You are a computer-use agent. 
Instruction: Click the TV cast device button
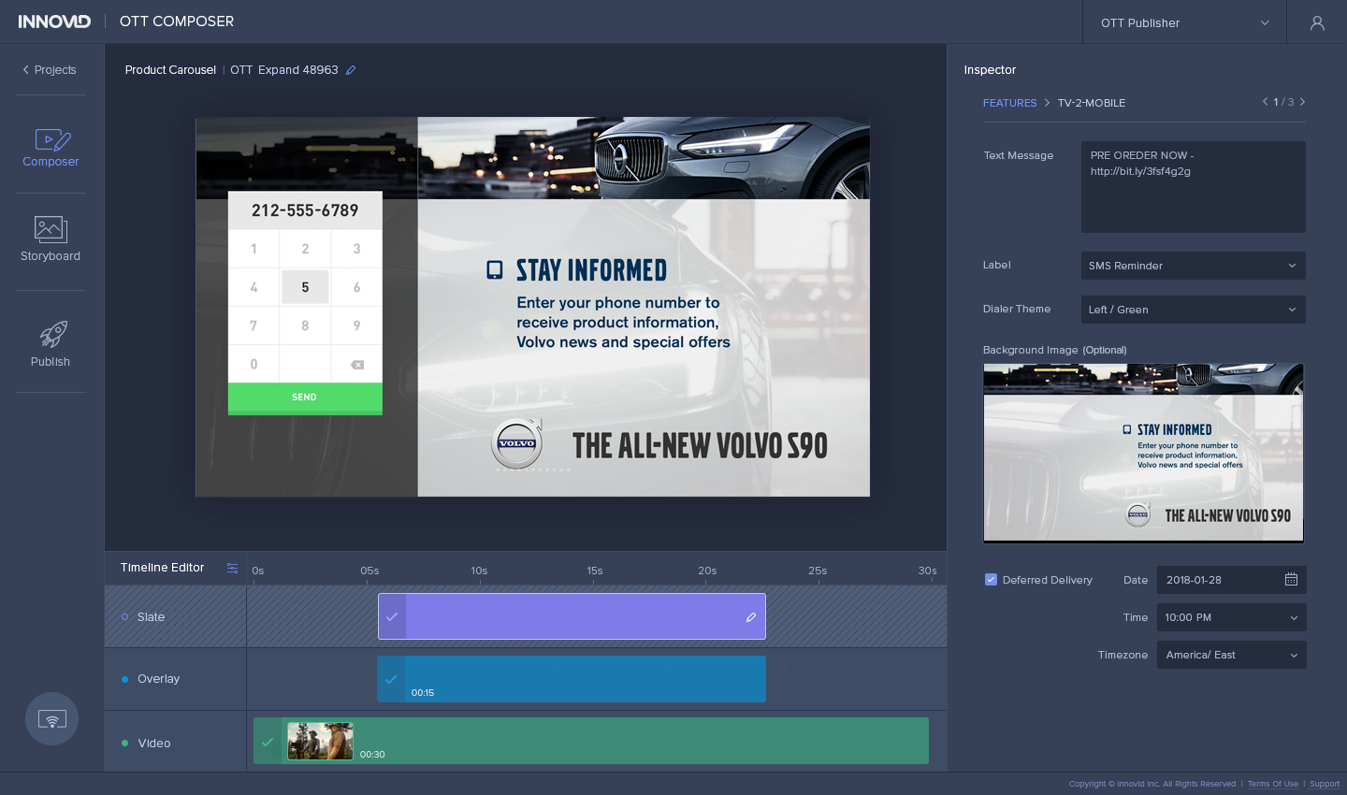(51, 718)
